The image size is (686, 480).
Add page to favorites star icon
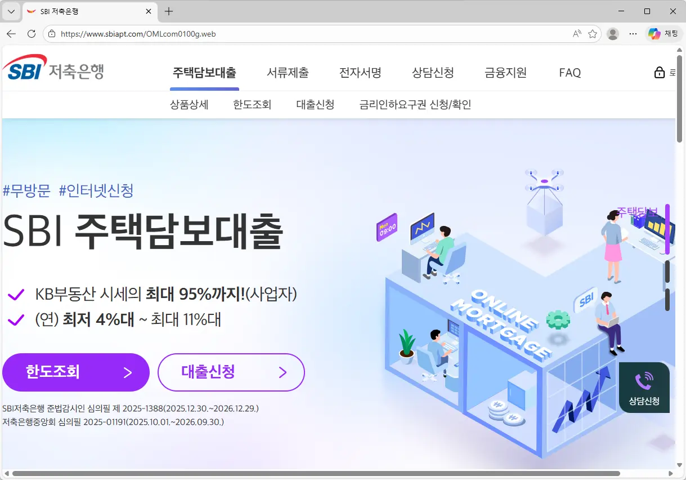[593, 34]
